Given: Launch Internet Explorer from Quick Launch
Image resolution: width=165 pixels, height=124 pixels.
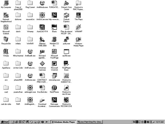Looking at the screenshot, I should [x=16, y=122].
